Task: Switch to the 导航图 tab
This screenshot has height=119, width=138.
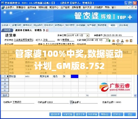Action: pos(7,30)
